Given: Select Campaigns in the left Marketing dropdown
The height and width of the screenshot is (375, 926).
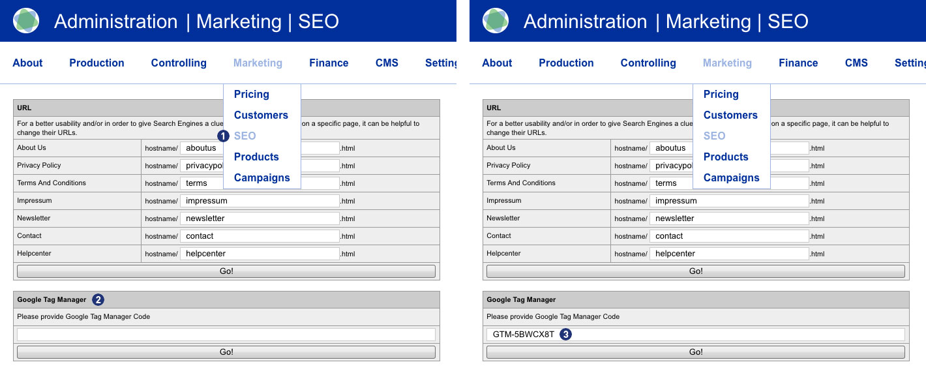Looking at the screenshot, I should [x=261, y=178].
